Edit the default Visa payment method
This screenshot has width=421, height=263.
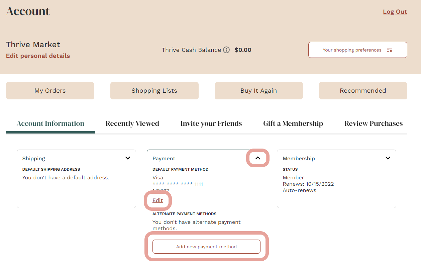tap(157, 200)
